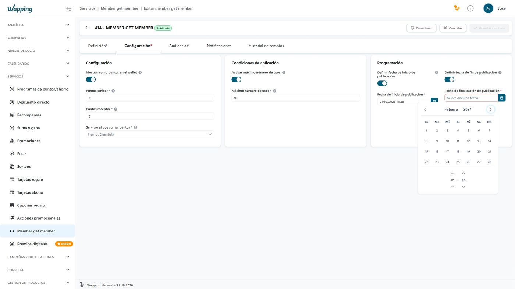The height and width of the screenshot is (289, 515).
Task: Click help icon next to Máximo número de usos
Action: 274,91
